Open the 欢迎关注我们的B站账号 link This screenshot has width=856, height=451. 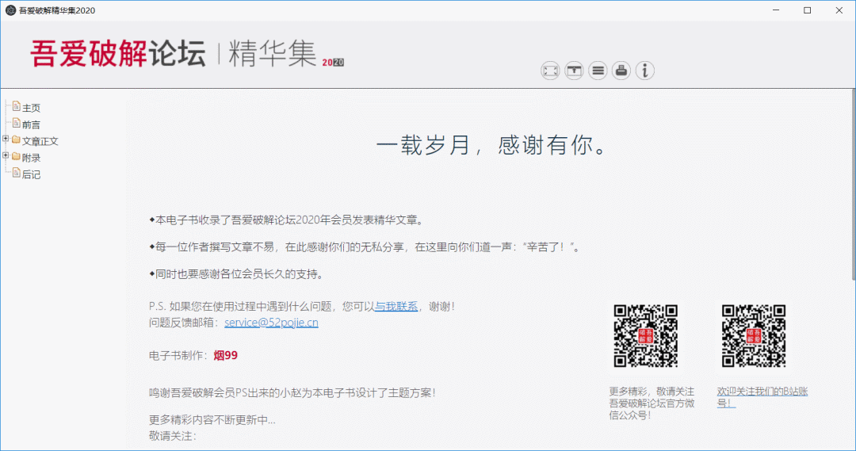click(762, 397)
